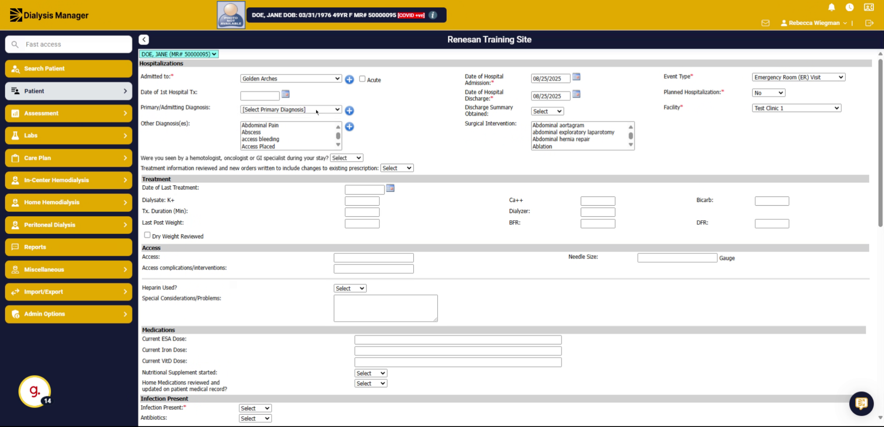Image resolution: width=884 pixels, height=427 pixels.
Task: Select 'Abdominal aortagram' in Surgical Intervention
Action: tap(558, 125)
